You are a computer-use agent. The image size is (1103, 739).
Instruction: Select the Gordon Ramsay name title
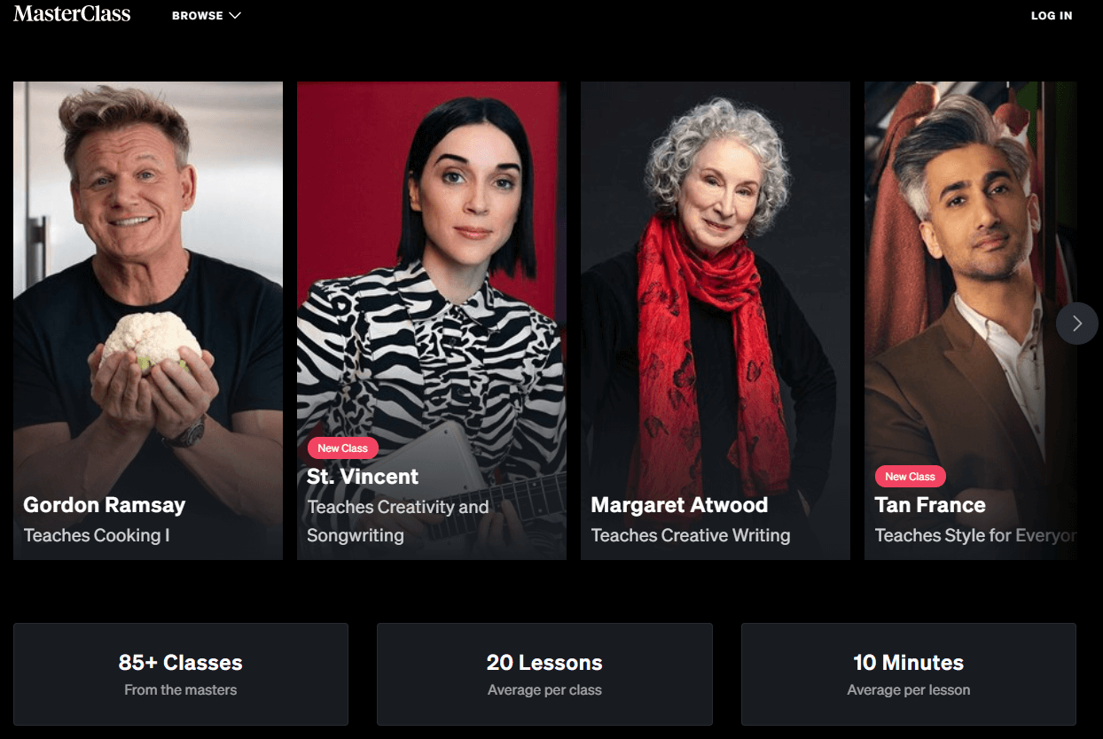pyautogui.click(x=105, y=505)
